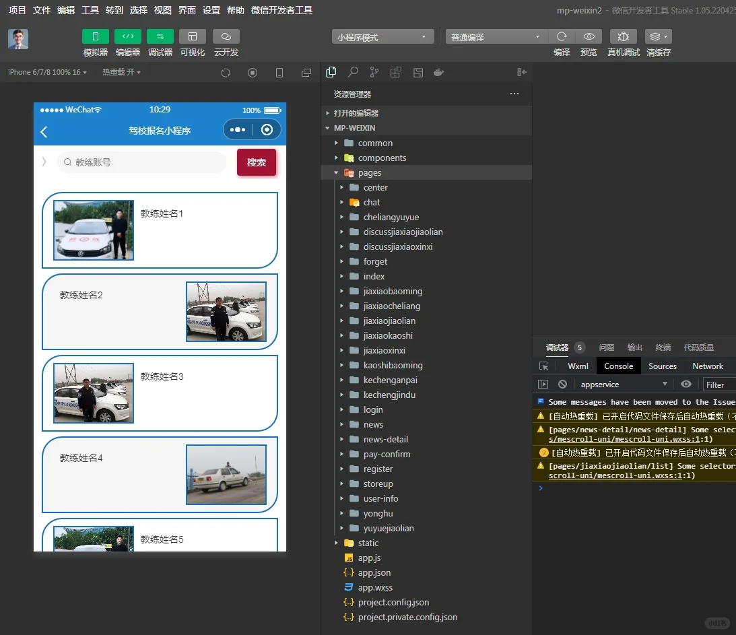Open the 教练姓名1 coach card photo

(94, 230)
